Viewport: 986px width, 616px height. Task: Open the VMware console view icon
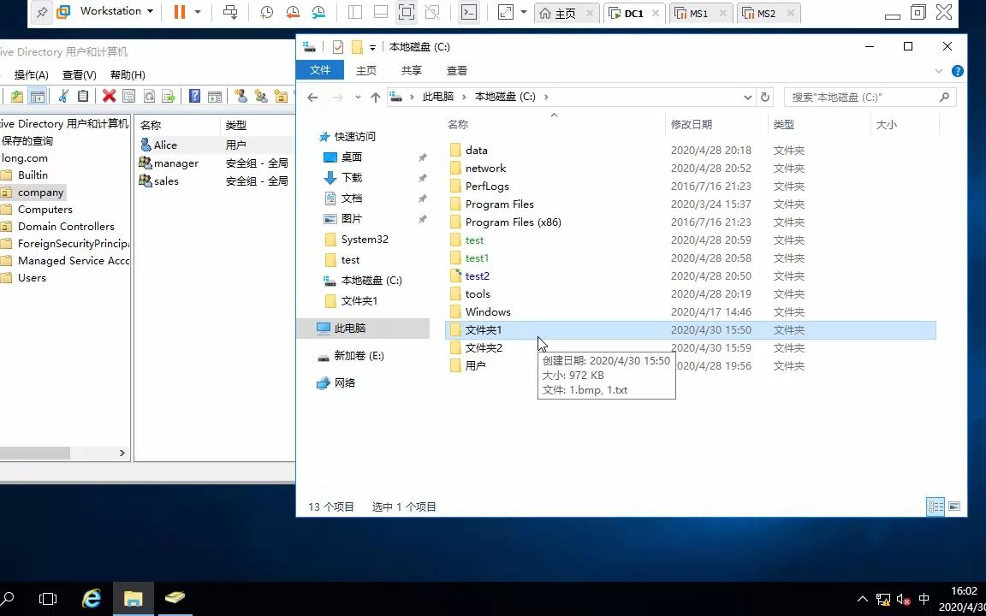point(468,12)
